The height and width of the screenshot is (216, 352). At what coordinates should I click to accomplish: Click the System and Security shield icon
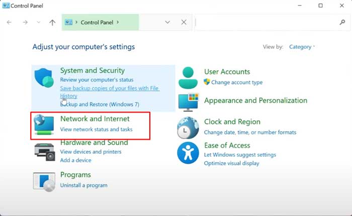[44, 78]
